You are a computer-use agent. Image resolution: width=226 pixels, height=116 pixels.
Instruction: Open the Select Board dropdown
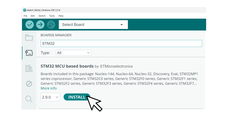pyautogui.click(x=93, y=25)
